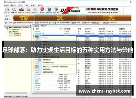Sort by the 文件类型 column header
Screen dimensions: 136x98
[70, 29]
